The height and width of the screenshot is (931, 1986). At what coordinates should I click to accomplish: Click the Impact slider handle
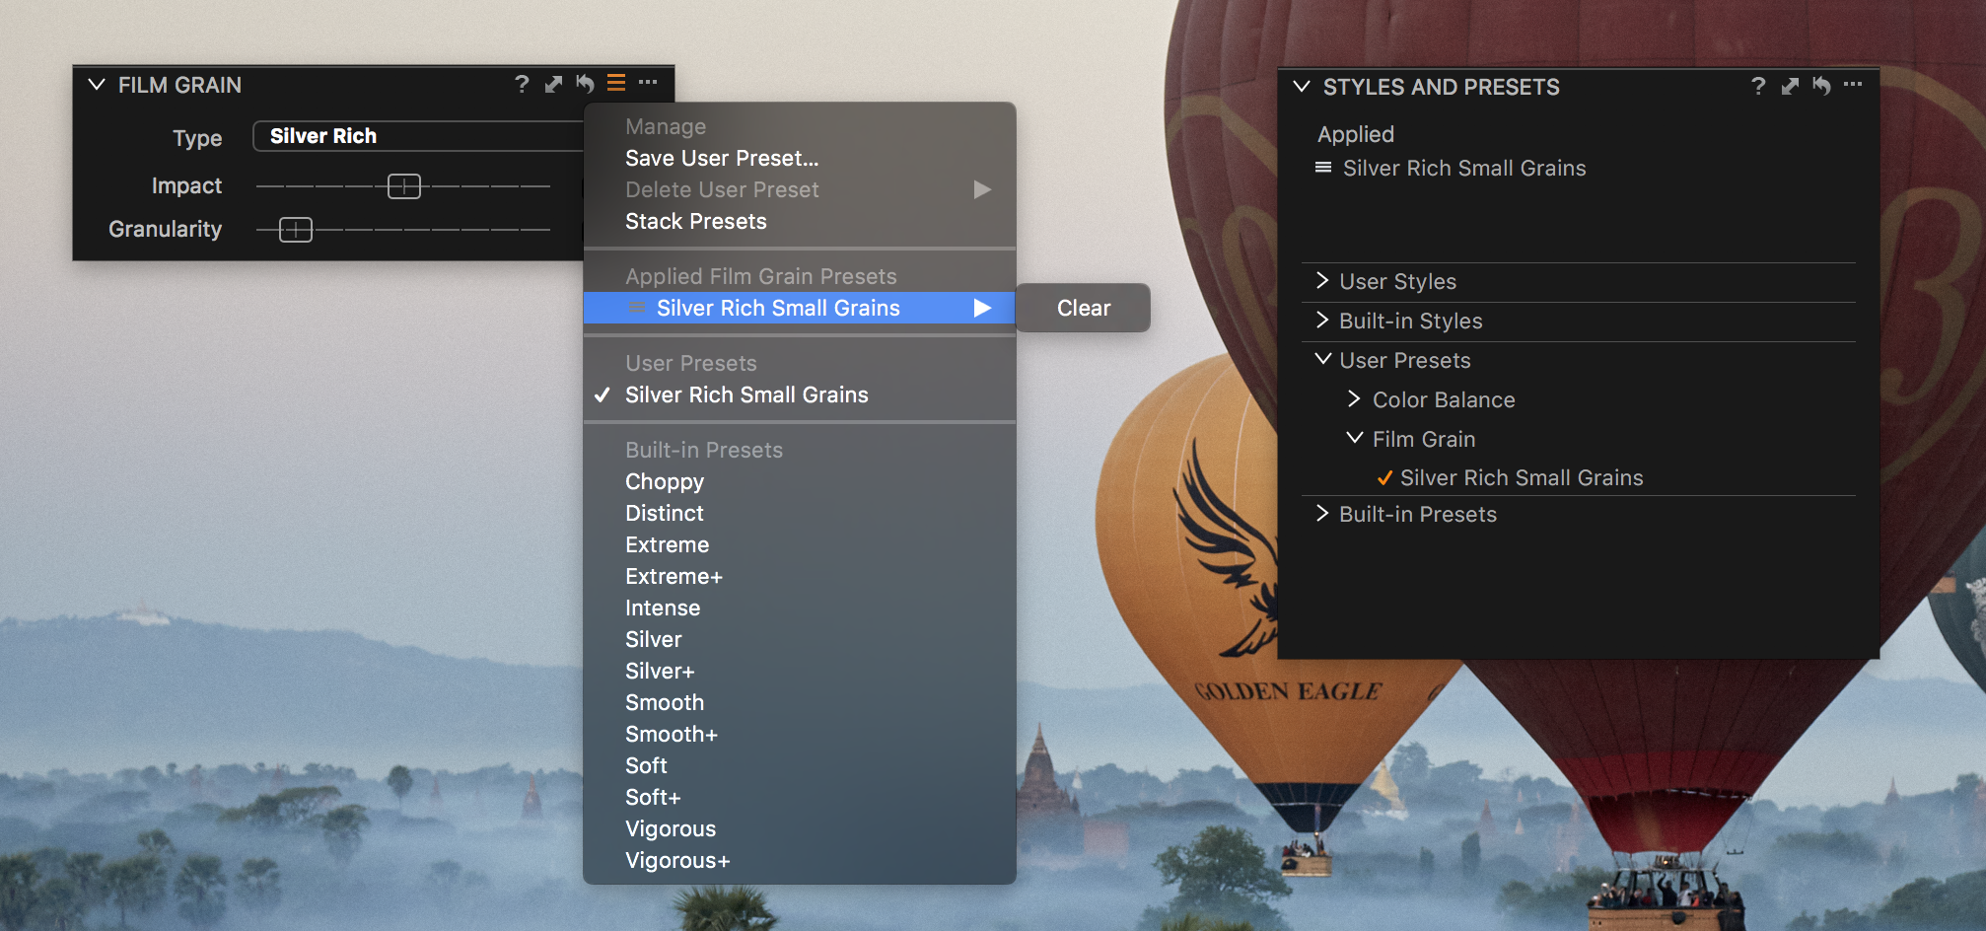tap(404, 185)
